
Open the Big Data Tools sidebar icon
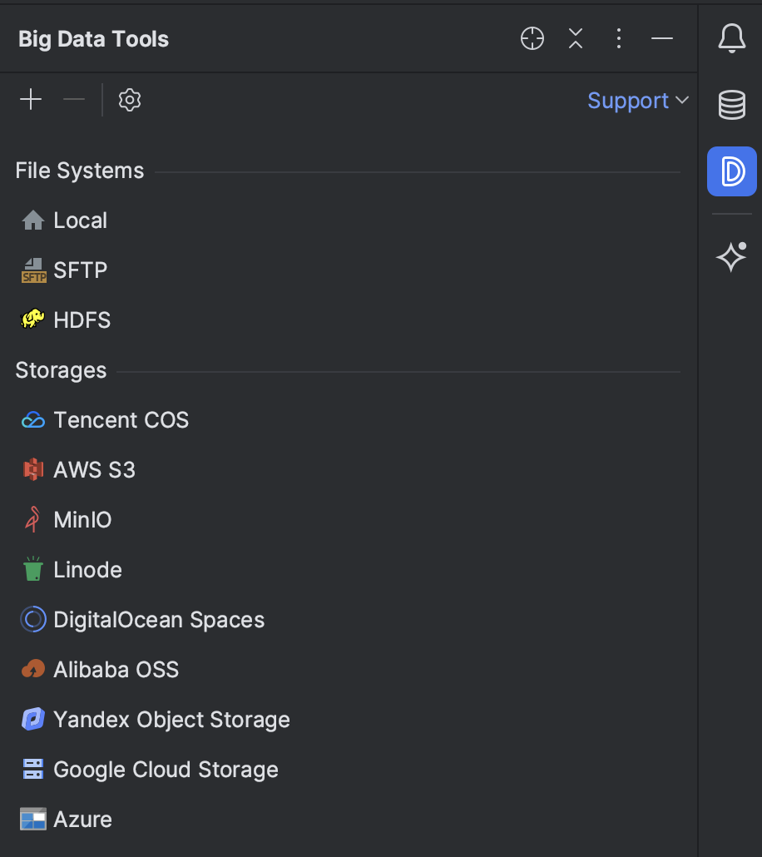[x=731, y=171]
